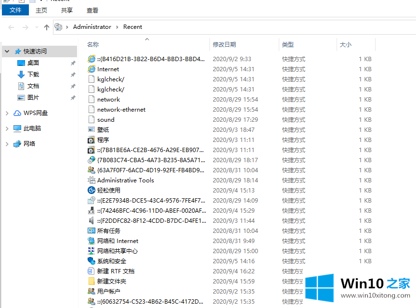Select the 所有任务 shortcut icon
The width and height of the screenshot is (416, 308).
pos(91,231)
